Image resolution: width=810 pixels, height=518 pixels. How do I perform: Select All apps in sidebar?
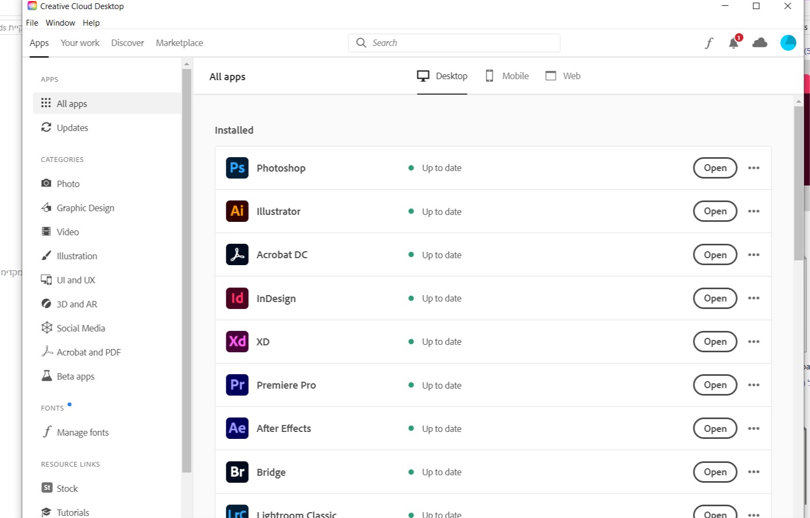[107, 103]
